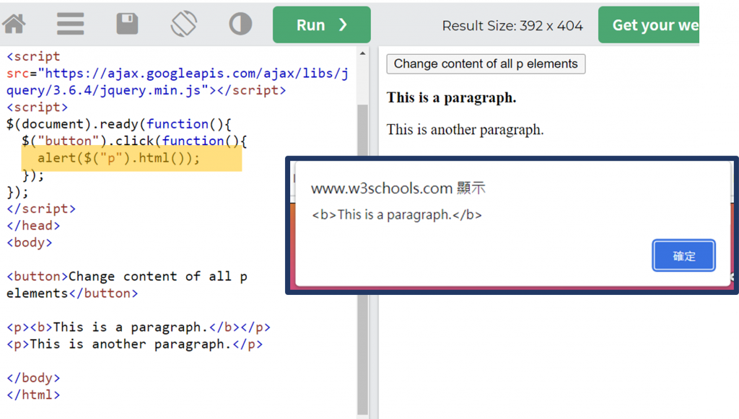This screenshot has height=419, width=739.
Task: Click the <p>This is another paragraph.</p> code line
Action: point(134,344)
